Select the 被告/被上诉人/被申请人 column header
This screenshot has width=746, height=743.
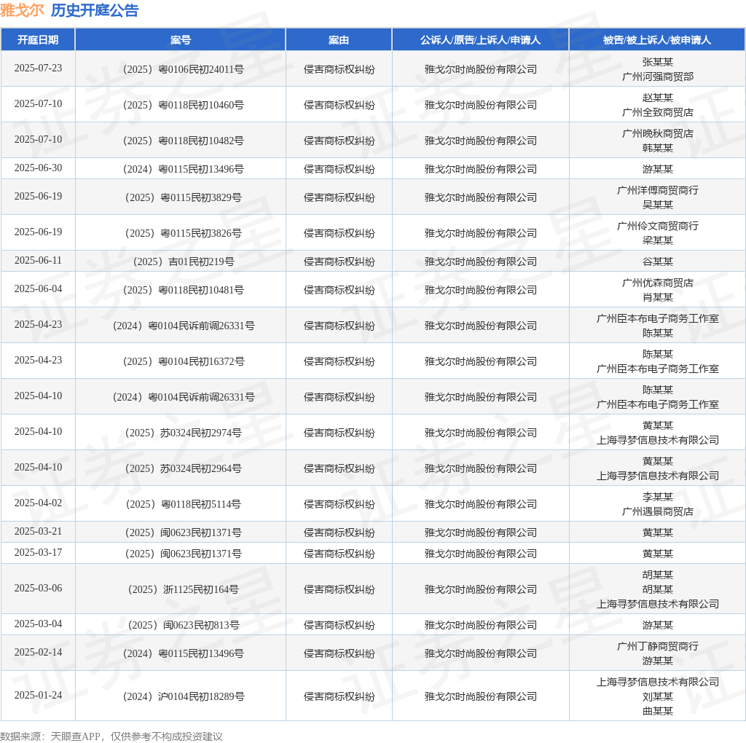(x=657, y=40)
